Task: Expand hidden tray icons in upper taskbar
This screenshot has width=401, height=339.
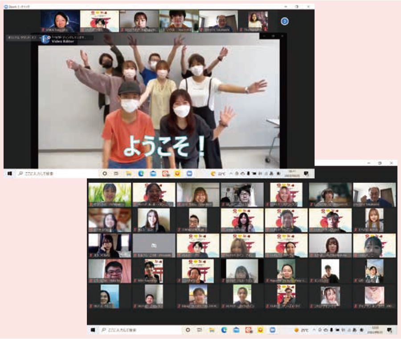Action: pos(231,174)
